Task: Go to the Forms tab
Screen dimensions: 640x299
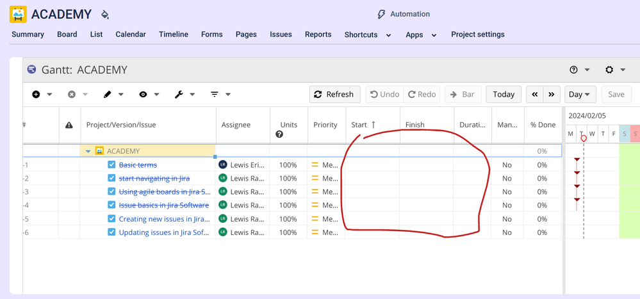Action: [212, 35]
